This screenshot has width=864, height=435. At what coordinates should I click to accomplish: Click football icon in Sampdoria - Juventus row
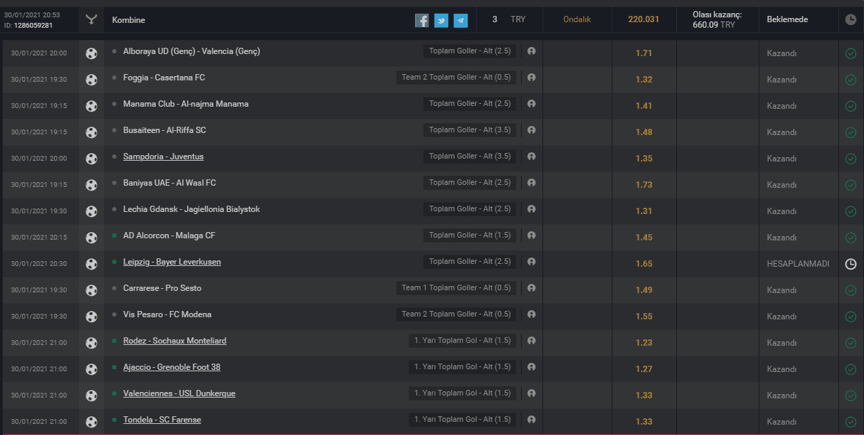click(x=91, y=159)
